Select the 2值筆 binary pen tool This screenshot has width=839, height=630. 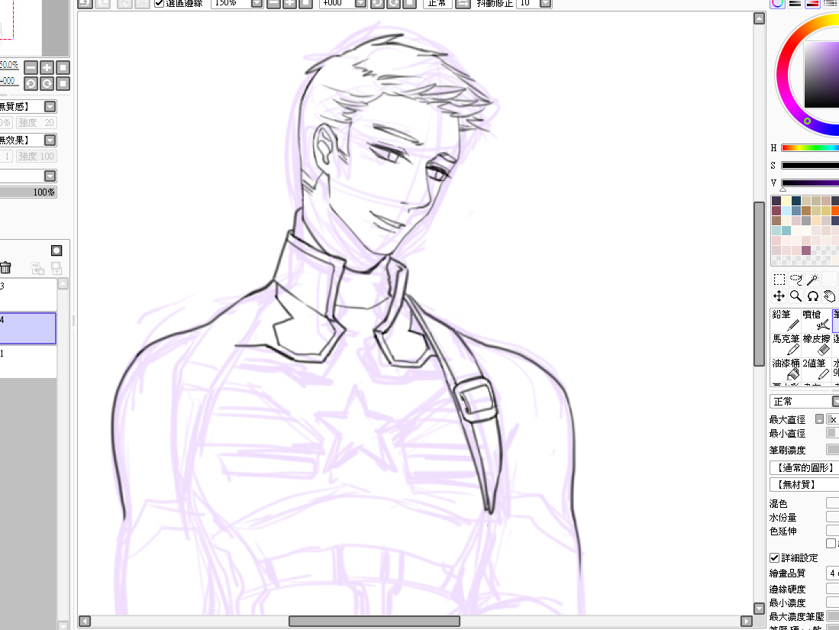point(816,370)
